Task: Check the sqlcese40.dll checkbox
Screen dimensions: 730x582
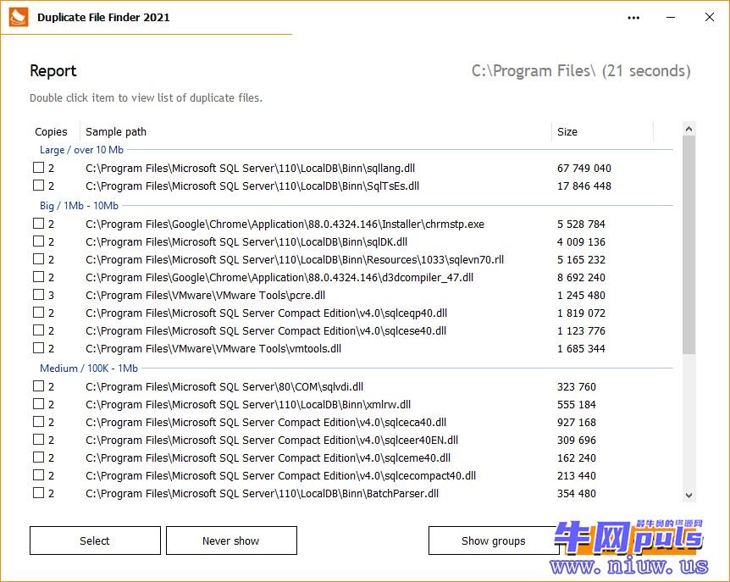Action: [x=39, y=330]
